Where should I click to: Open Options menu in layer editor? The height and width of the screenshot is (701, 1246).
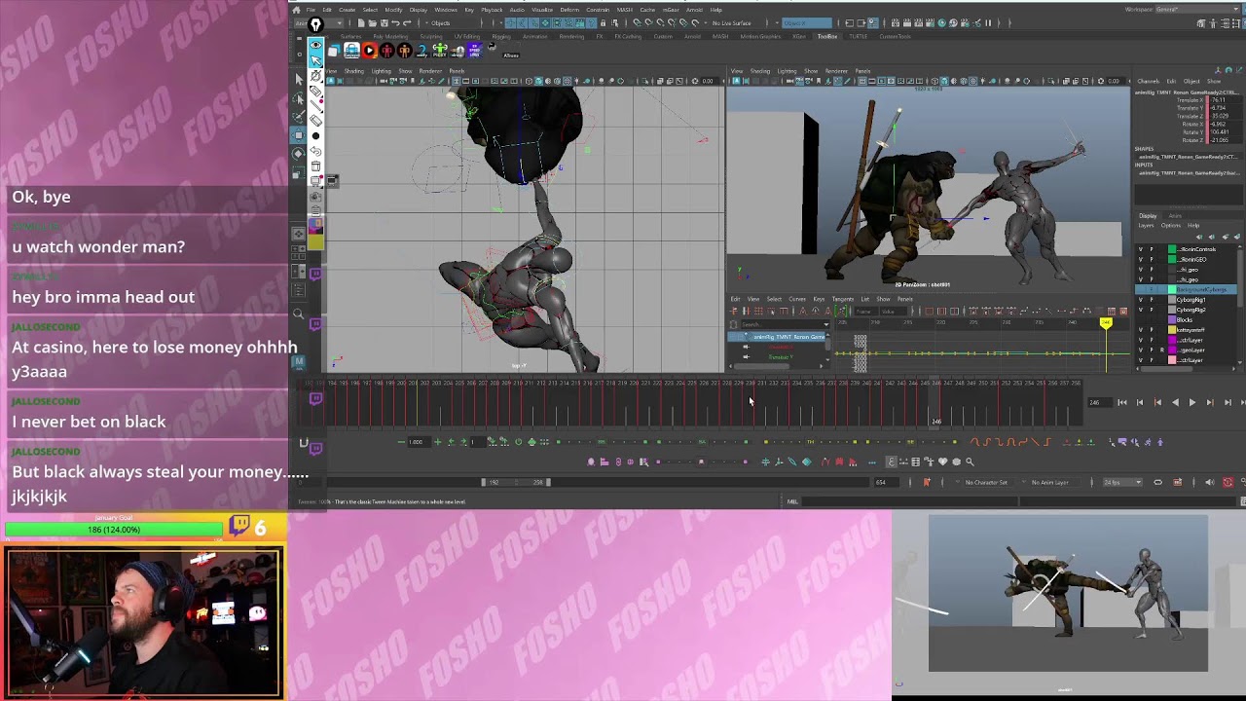point(1171,226)
